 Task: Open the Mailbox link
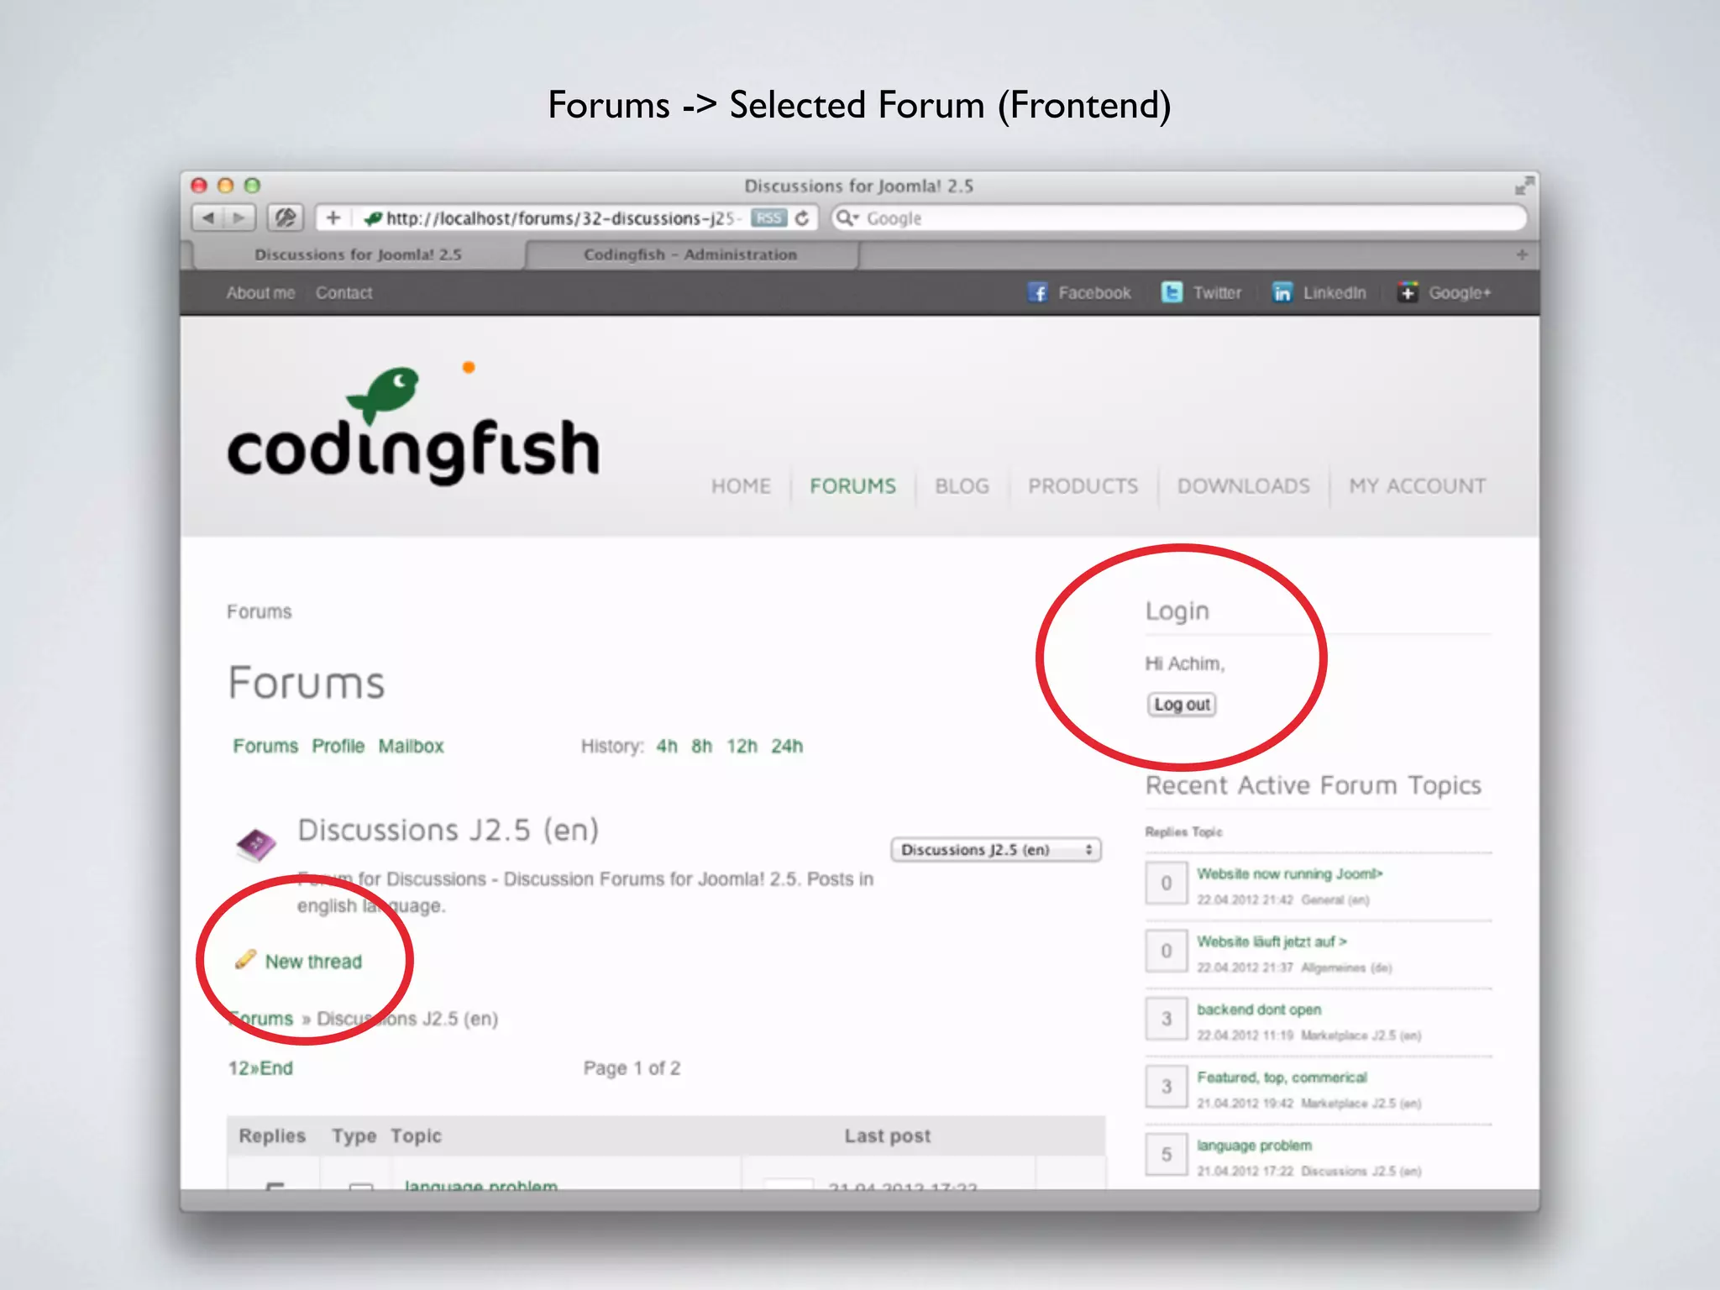point(411,746)
